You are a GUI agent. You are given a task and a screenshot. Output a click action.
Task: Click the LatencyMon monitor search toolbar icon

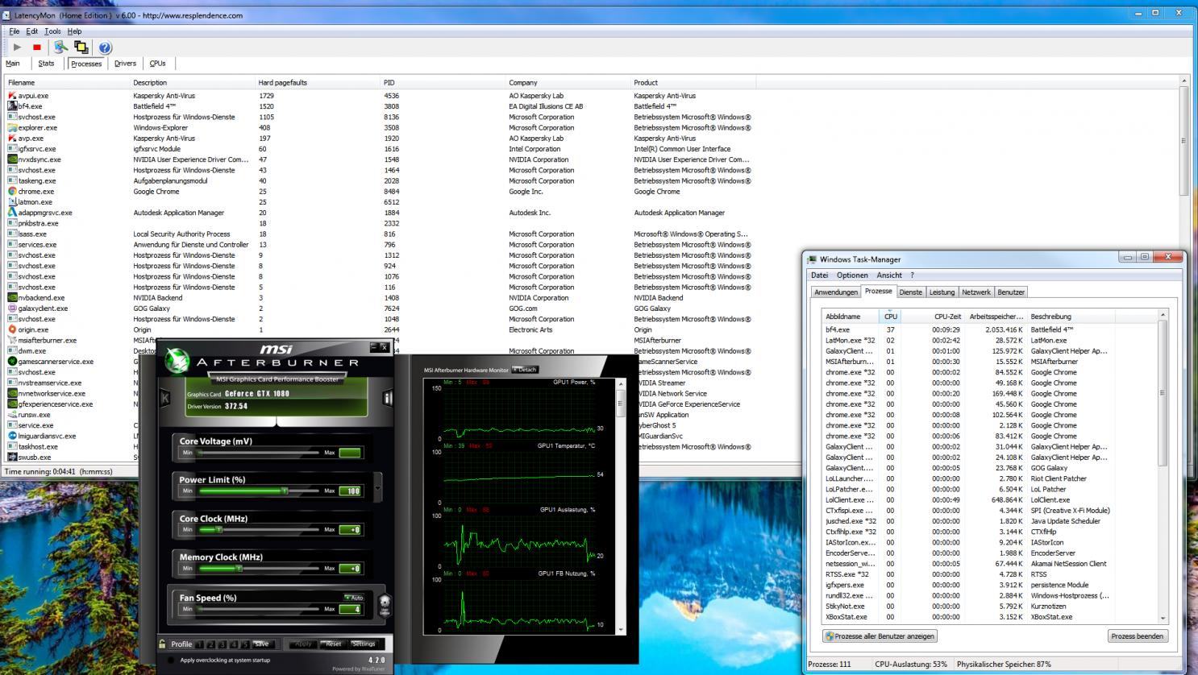(x=60, y=48)
